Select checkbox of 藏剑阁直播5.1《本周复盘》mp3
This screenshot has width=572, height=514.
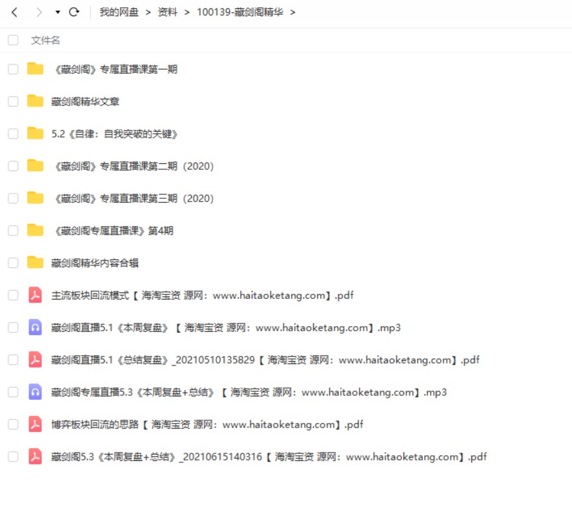[13, 327]
